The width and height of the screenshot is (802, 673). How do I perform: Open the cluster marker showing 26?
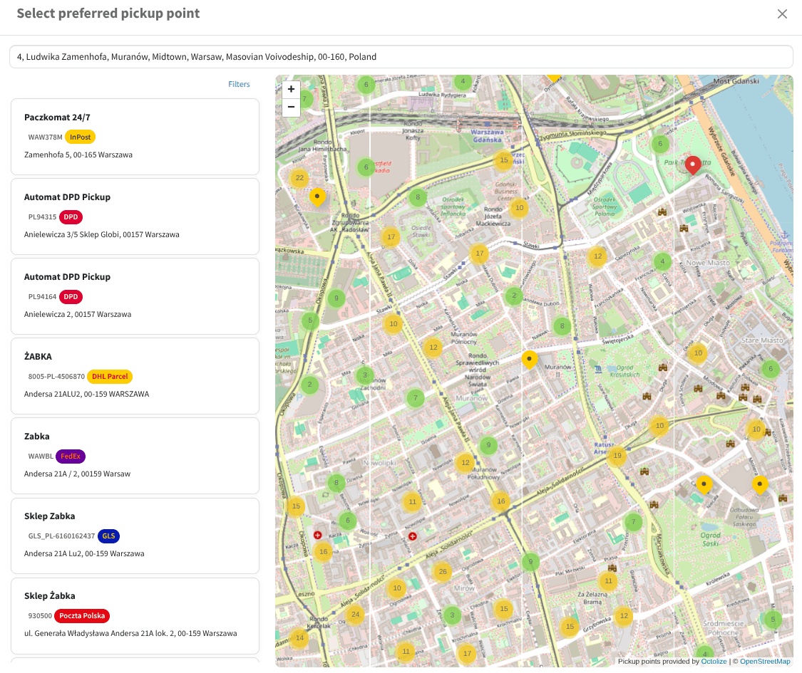(443, 571)
